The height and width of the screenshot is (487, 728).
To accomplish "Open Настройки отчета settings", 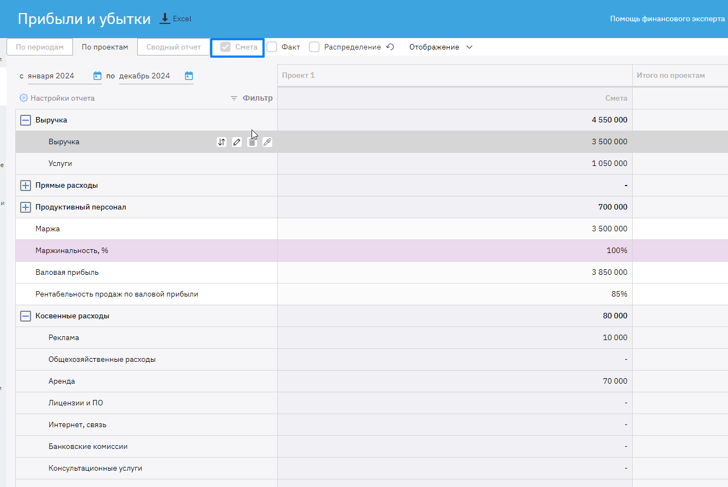I will [x=57, y=98].
